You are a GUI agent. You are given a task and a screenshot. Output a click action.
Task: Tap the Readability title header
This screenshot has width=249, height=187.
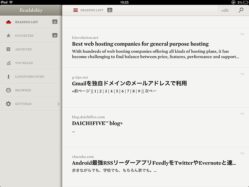[x=31, y=10]
